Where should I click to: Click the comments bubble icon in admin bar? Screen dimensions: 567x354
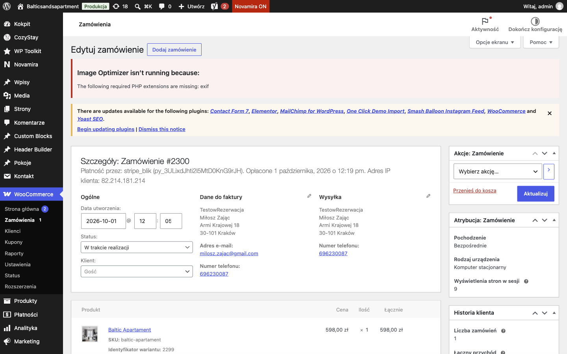[162, 6]
